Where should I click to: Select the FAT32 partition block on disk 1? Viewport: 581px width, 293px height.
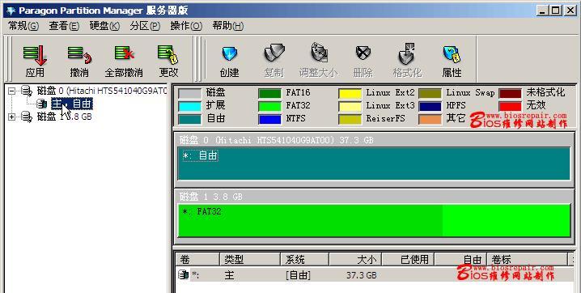(374, 220)
